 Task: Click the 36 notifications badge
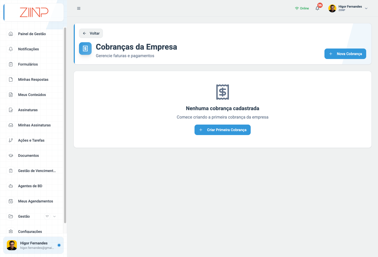pos(320,5)
